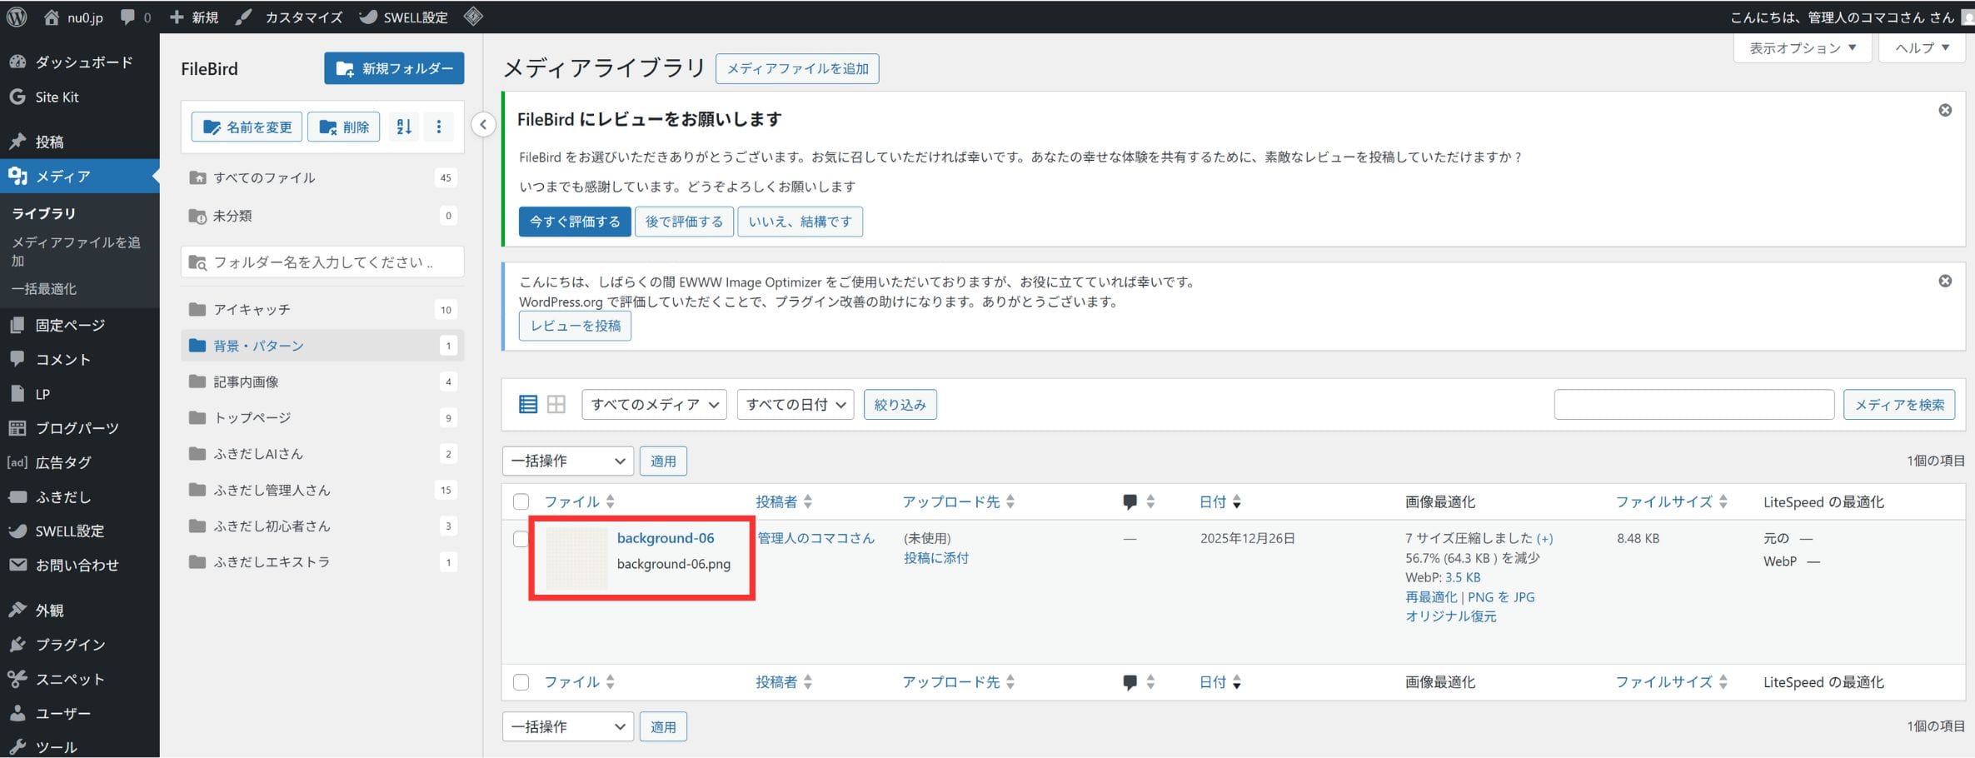Toggle select-all checkbox in table header

point(521,501)
